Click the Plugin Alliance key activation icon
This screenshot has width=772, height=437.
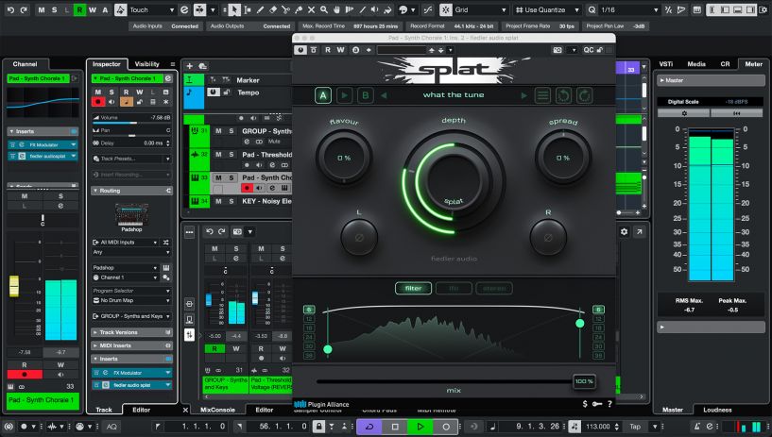pos(597,404)
